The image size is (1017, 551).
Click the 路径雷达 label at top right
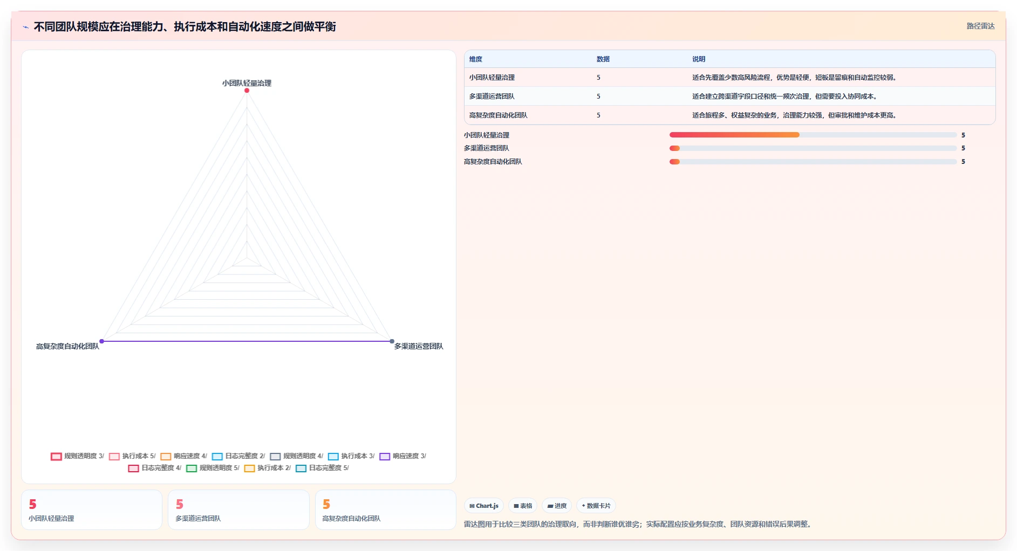980,26
